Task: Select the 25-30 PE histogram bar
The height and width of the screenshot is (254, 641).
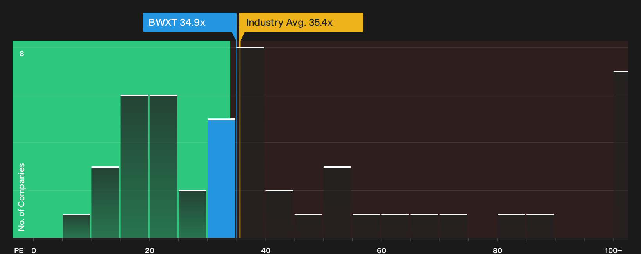Action: [192, 214]
